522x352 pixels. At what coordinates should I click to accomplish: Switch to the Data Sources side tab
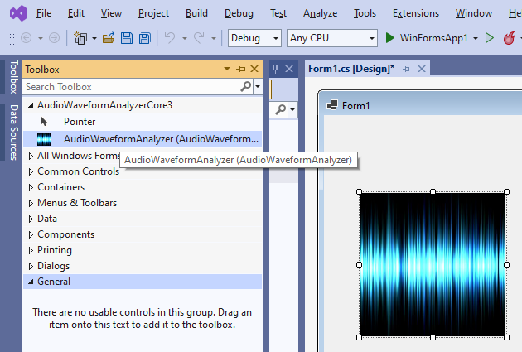tap(12, 133)
